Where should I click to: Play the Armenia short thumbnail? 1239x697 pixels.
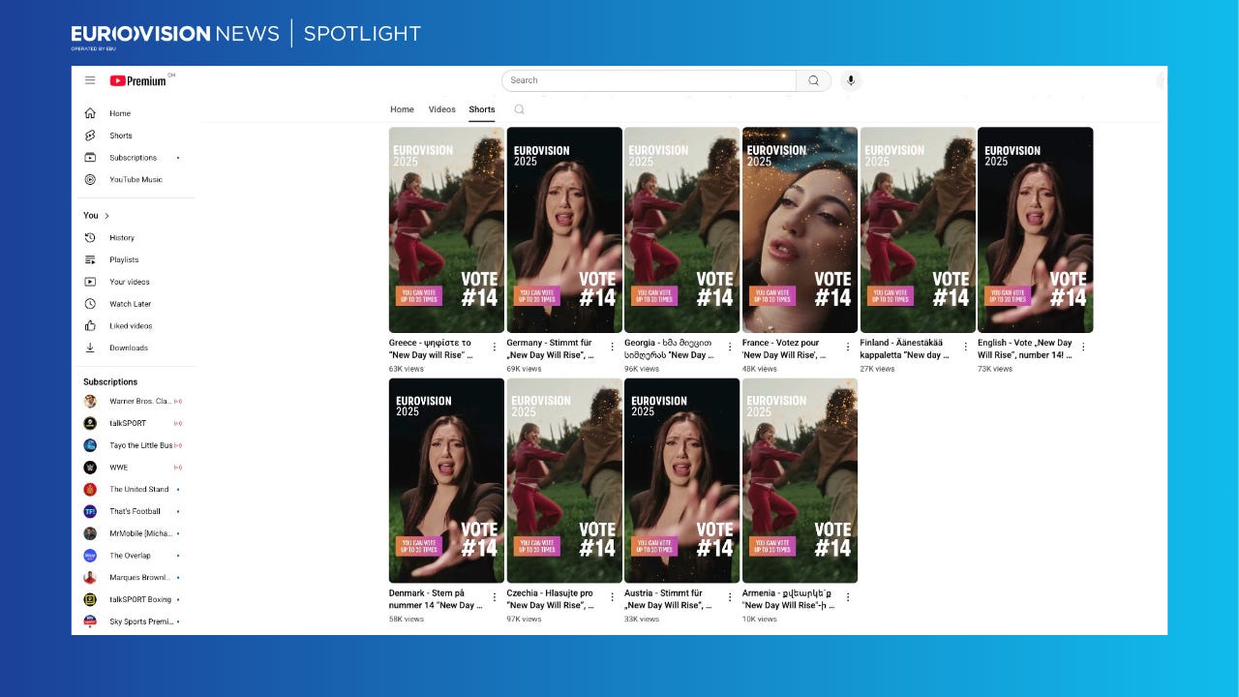800,480
